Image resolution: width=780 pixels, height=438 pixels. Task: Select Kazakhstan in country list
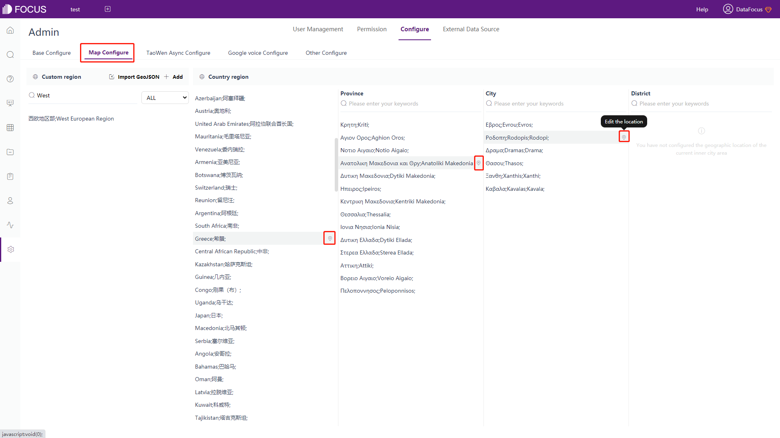[x=223, y=264]
